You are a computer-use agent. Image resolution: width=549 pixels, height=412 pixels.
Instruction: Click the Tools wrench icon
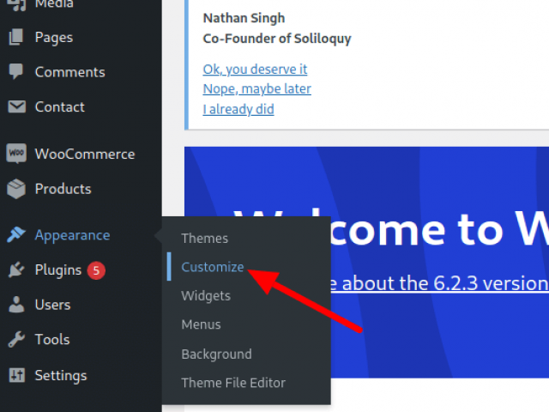[16, 340]
